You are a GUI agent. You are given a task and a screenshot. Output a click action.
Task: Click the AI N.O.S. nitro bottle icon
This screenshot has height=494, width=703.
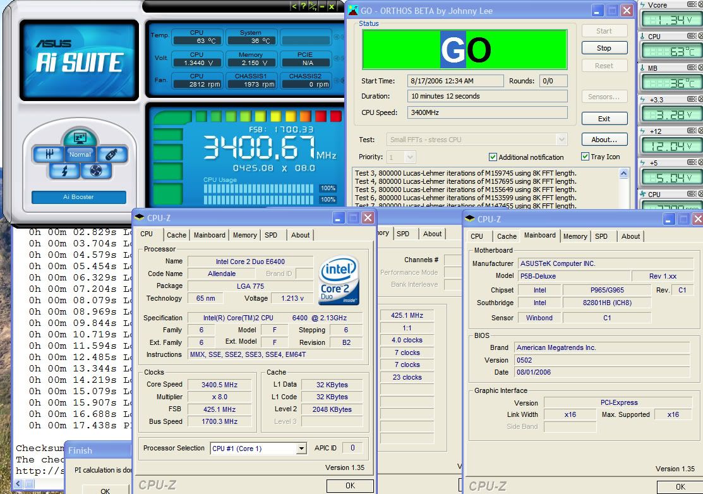point(112,155)
